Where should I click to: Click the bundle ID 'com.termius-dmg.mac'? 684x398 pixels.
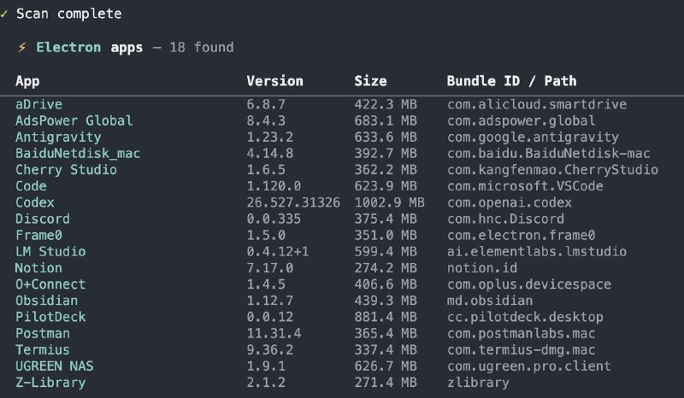point(522,350)
